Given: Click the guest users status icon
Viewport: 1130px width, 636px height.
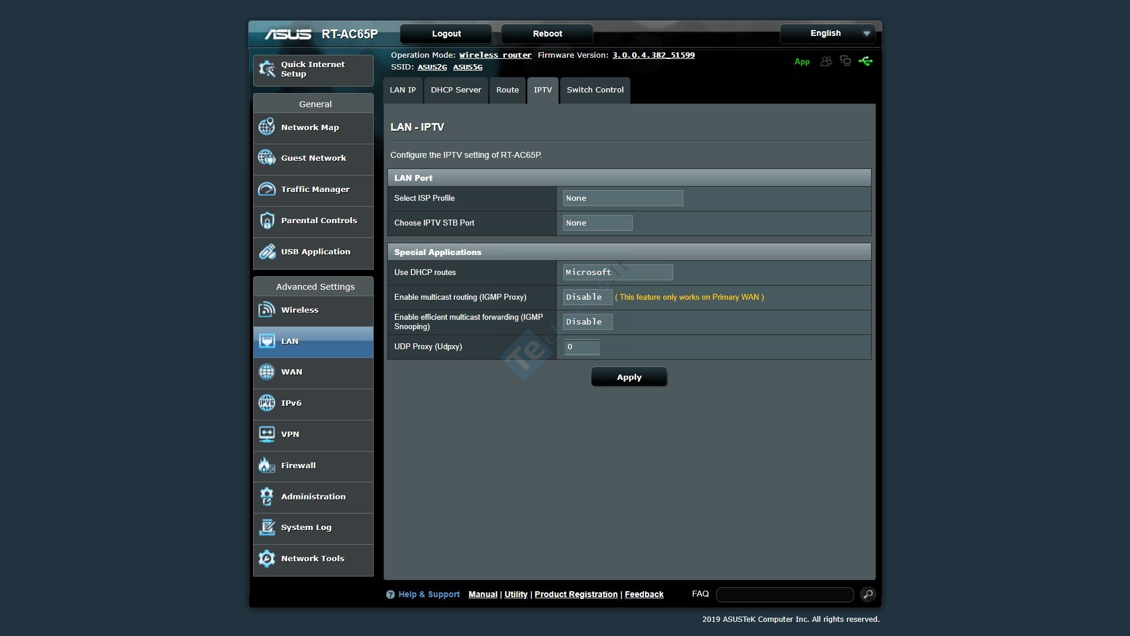Looking at the screenshot, I should tap(826, 61).
